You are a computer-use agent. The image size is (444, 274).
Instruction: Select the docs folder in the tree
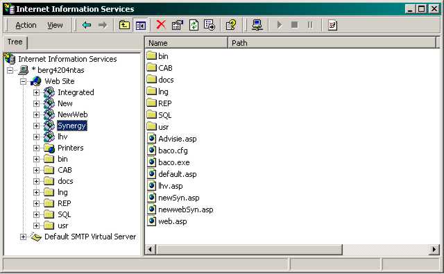click(65, 181)
